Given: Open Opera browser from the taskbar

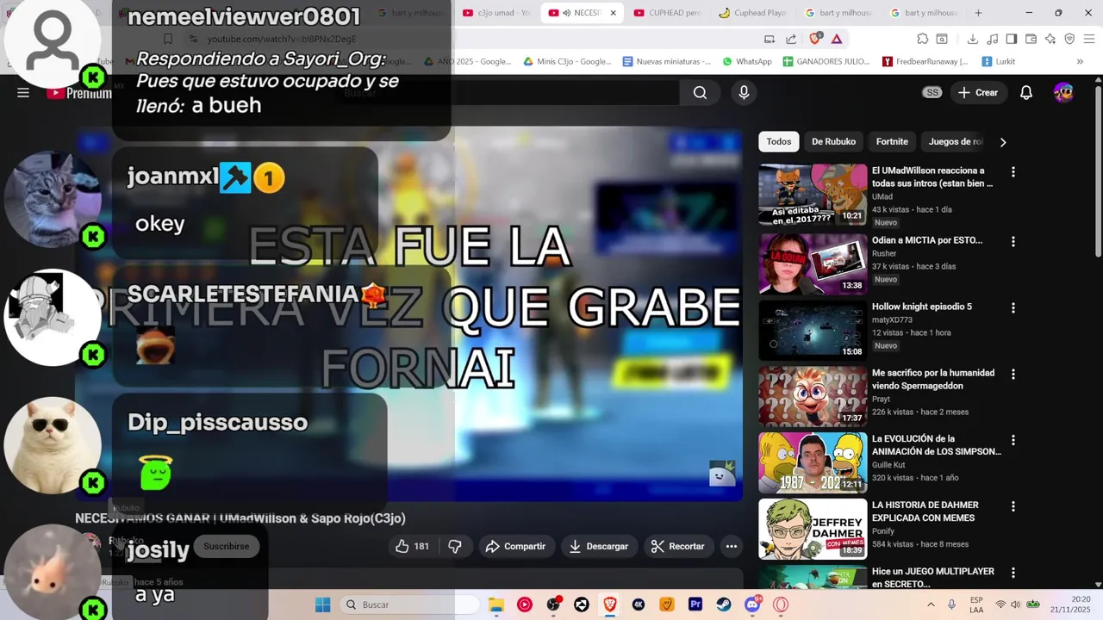Looking at the screenshot, I should pos(781,604).
